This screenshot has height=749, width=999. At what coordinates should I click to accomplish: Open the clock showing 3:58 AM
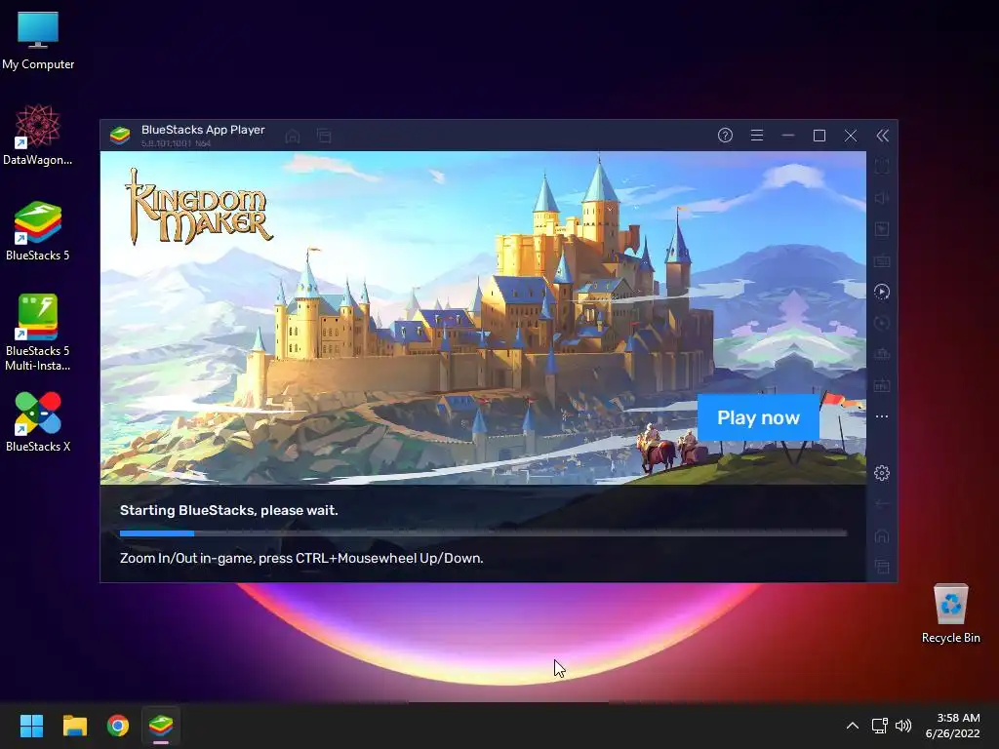click(x=952, y=726)
